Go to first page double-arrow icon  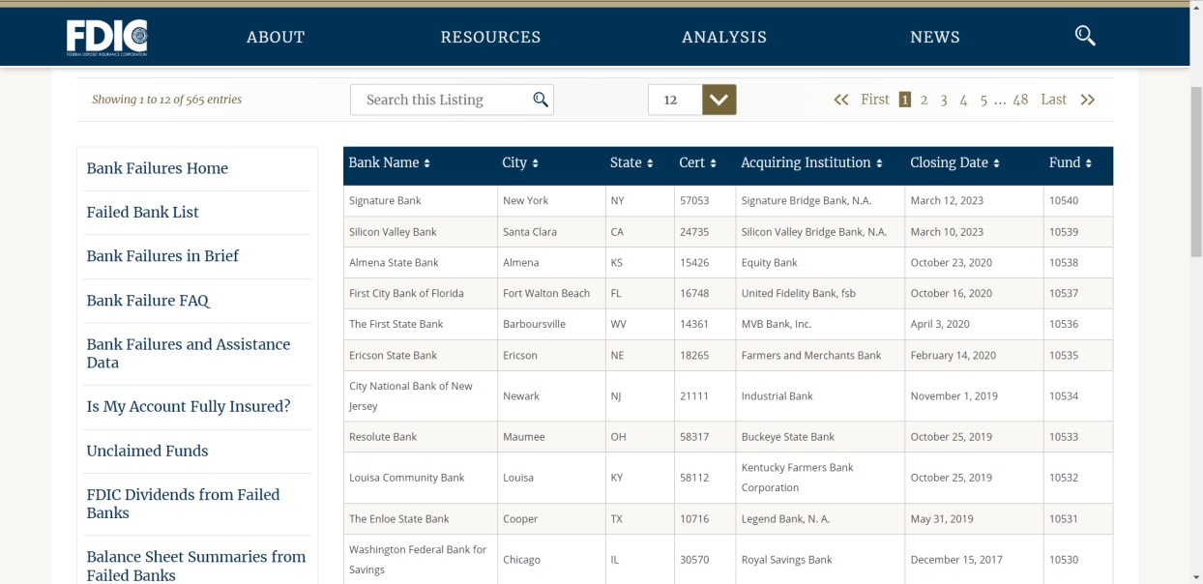pyautogui.click(x=841, y=100)
